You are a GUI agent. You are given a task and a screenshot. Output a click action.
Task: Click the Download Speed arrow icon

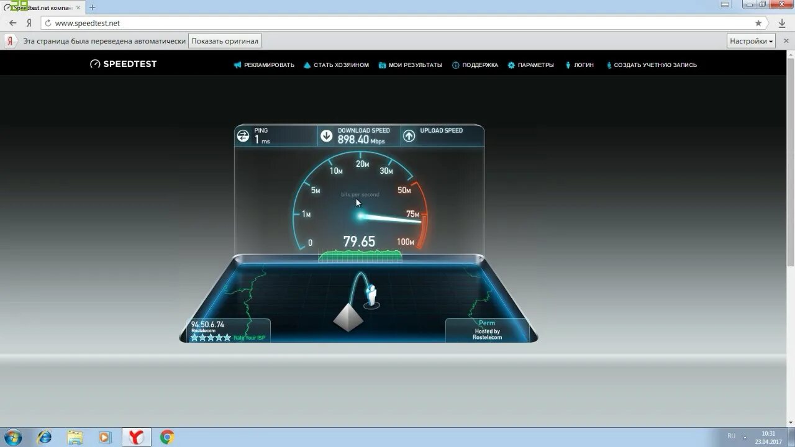[x=326, y=135]
